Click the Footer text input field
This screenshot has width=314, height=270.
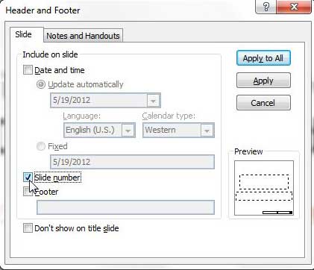(x=125, y=207)
